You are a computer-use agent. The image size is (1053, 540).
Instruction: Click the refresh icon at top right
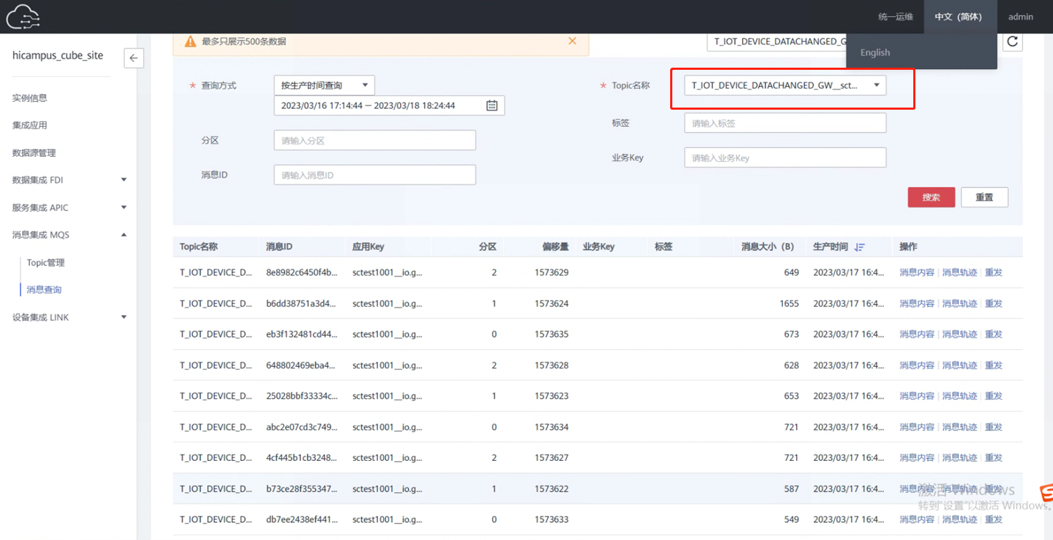(1012, 42)
